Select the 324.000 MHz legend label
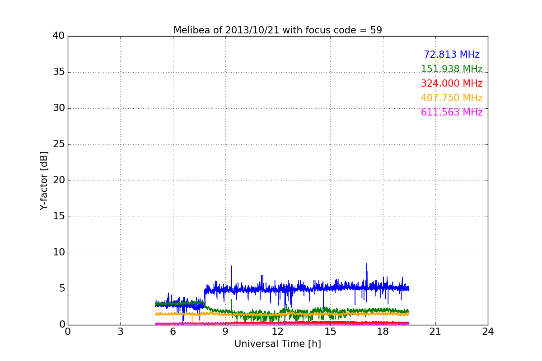Viewport: 542px width, 361px height. [452, 83]
